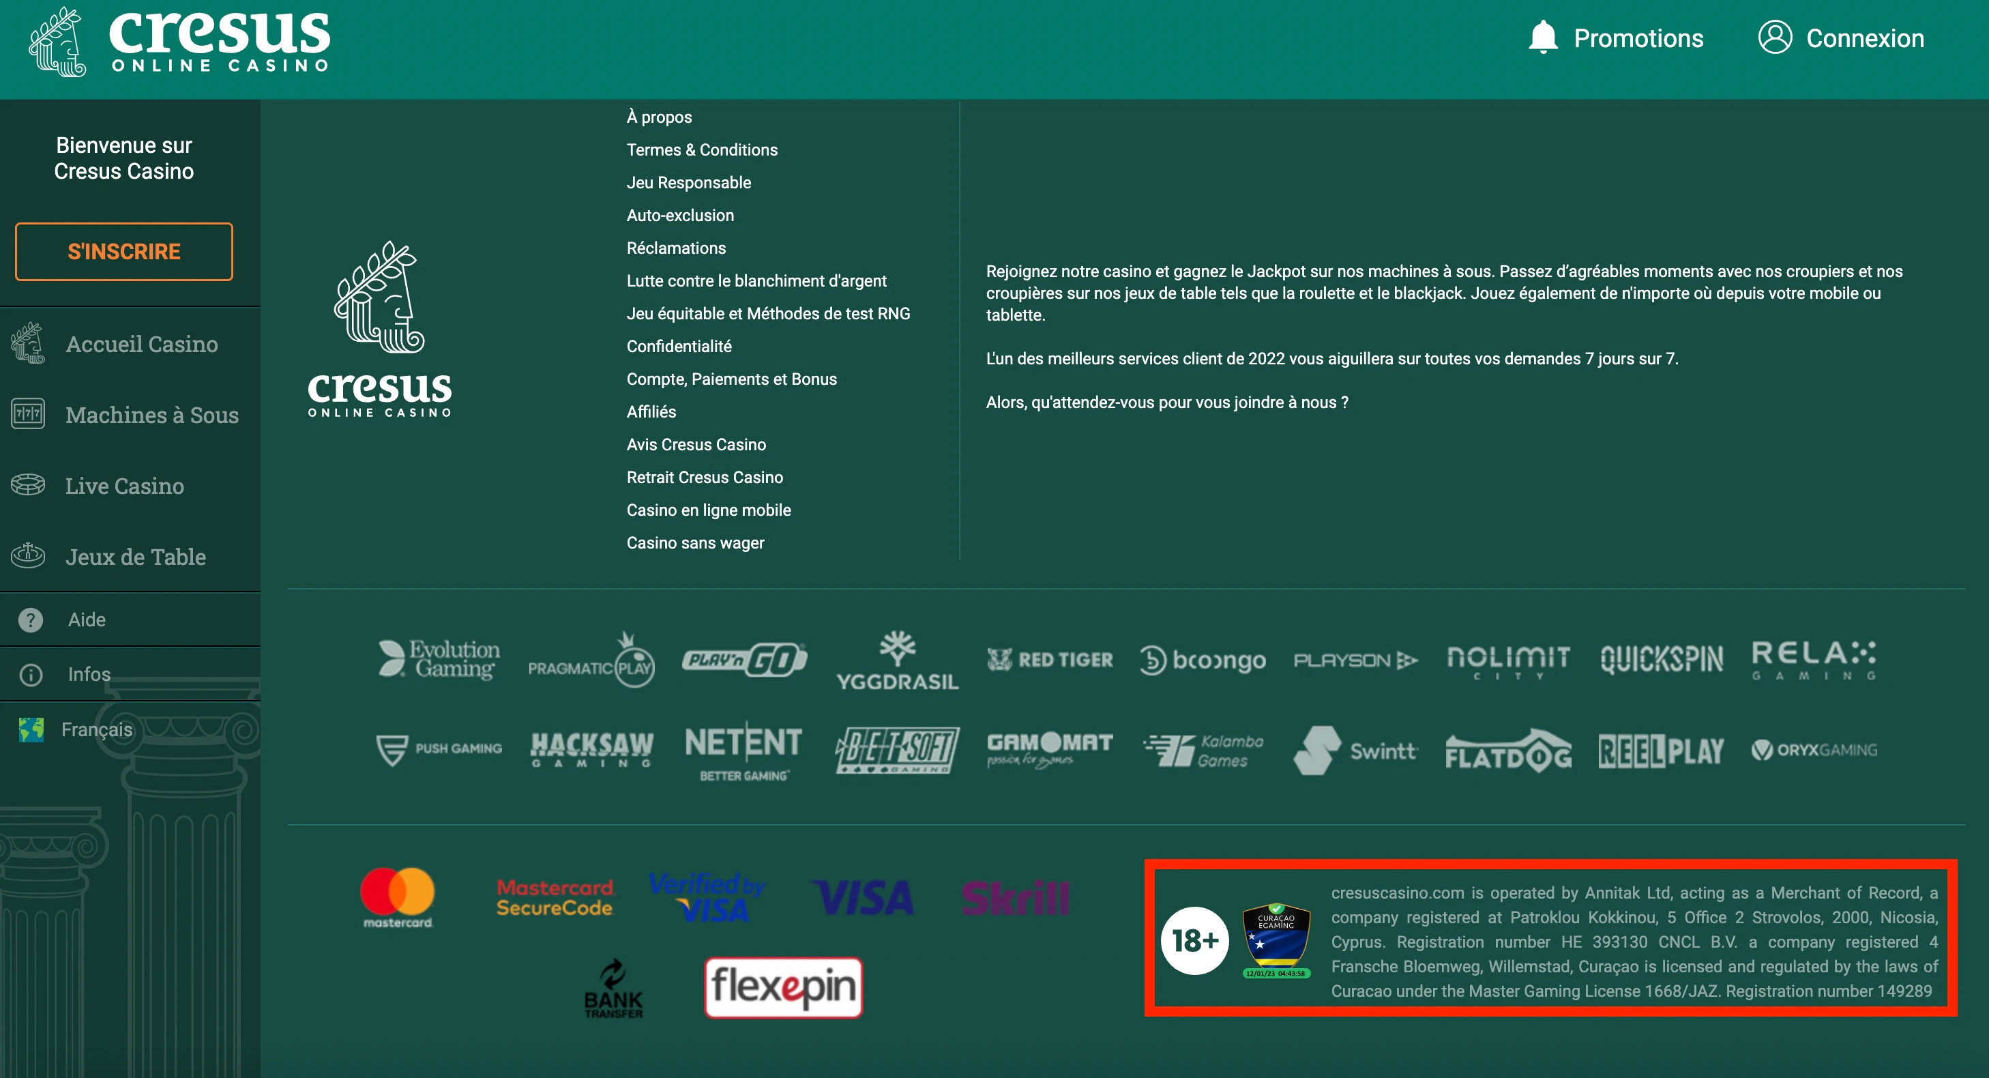Viewport: 1989px width, 1078px height.
Task: Open the Casino sans wager link
Action: [x=695, y=543]
